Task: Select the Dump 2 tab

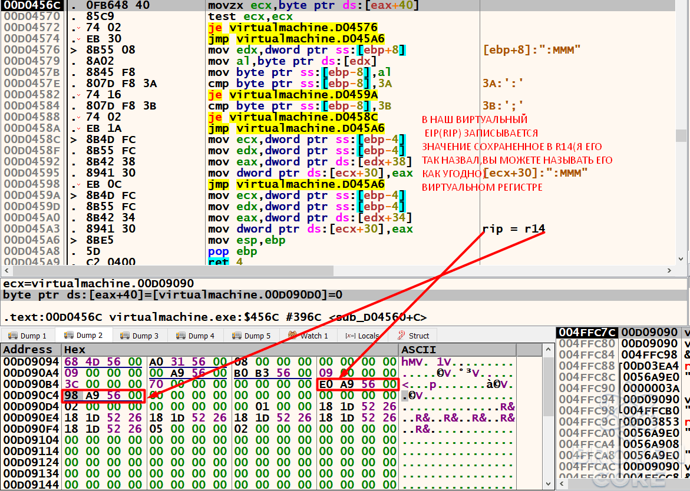Action: [x=84, y=336]
